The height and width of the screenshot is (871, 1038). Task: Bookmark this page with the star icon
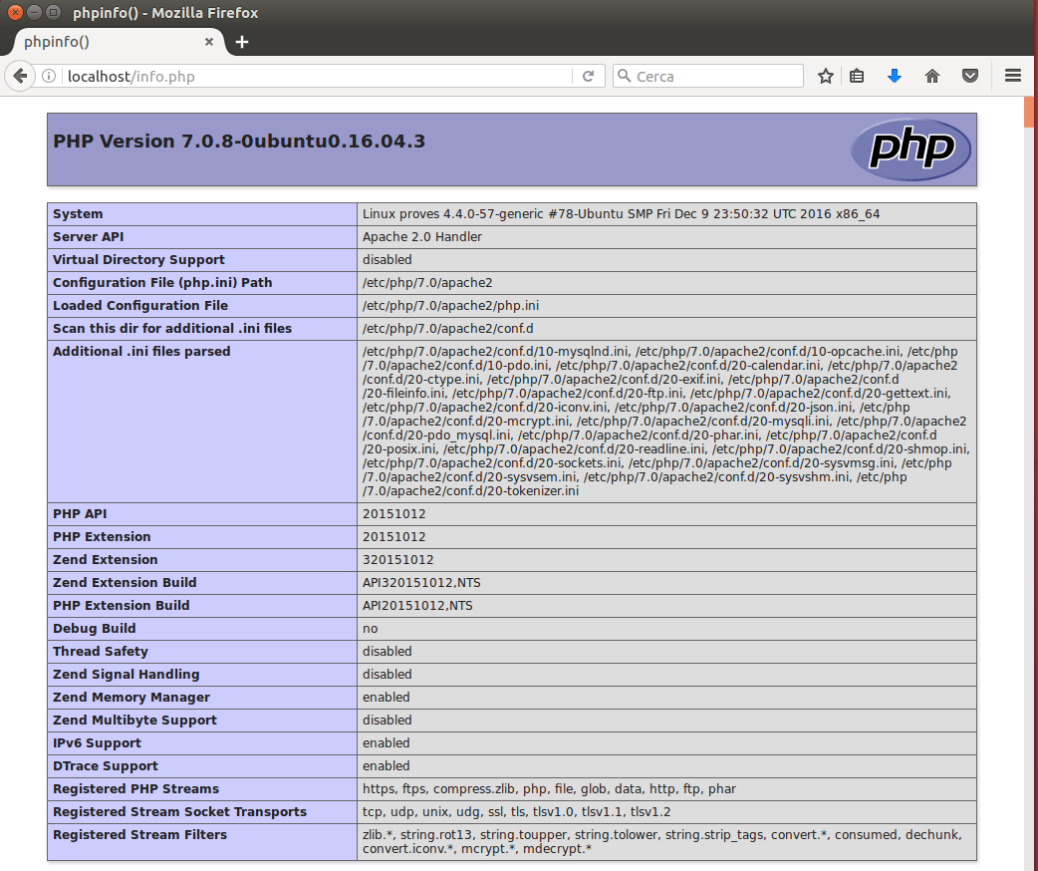coord(825,76)
